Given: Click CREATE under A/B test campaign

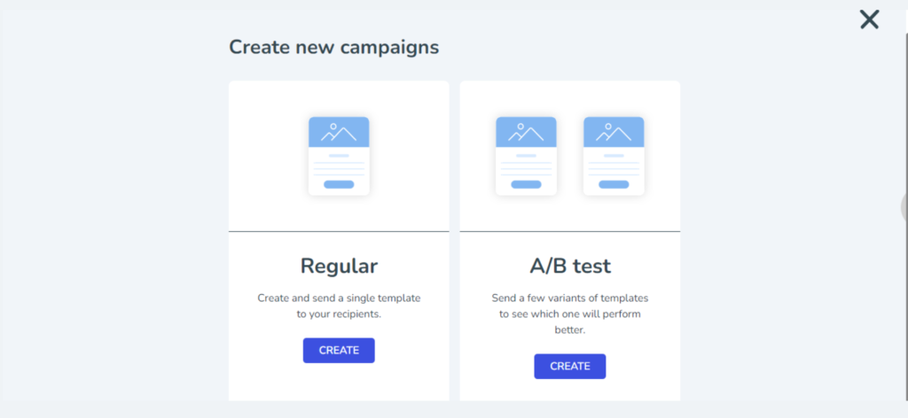Looking at the screenshot, I should tap(570, 367).
